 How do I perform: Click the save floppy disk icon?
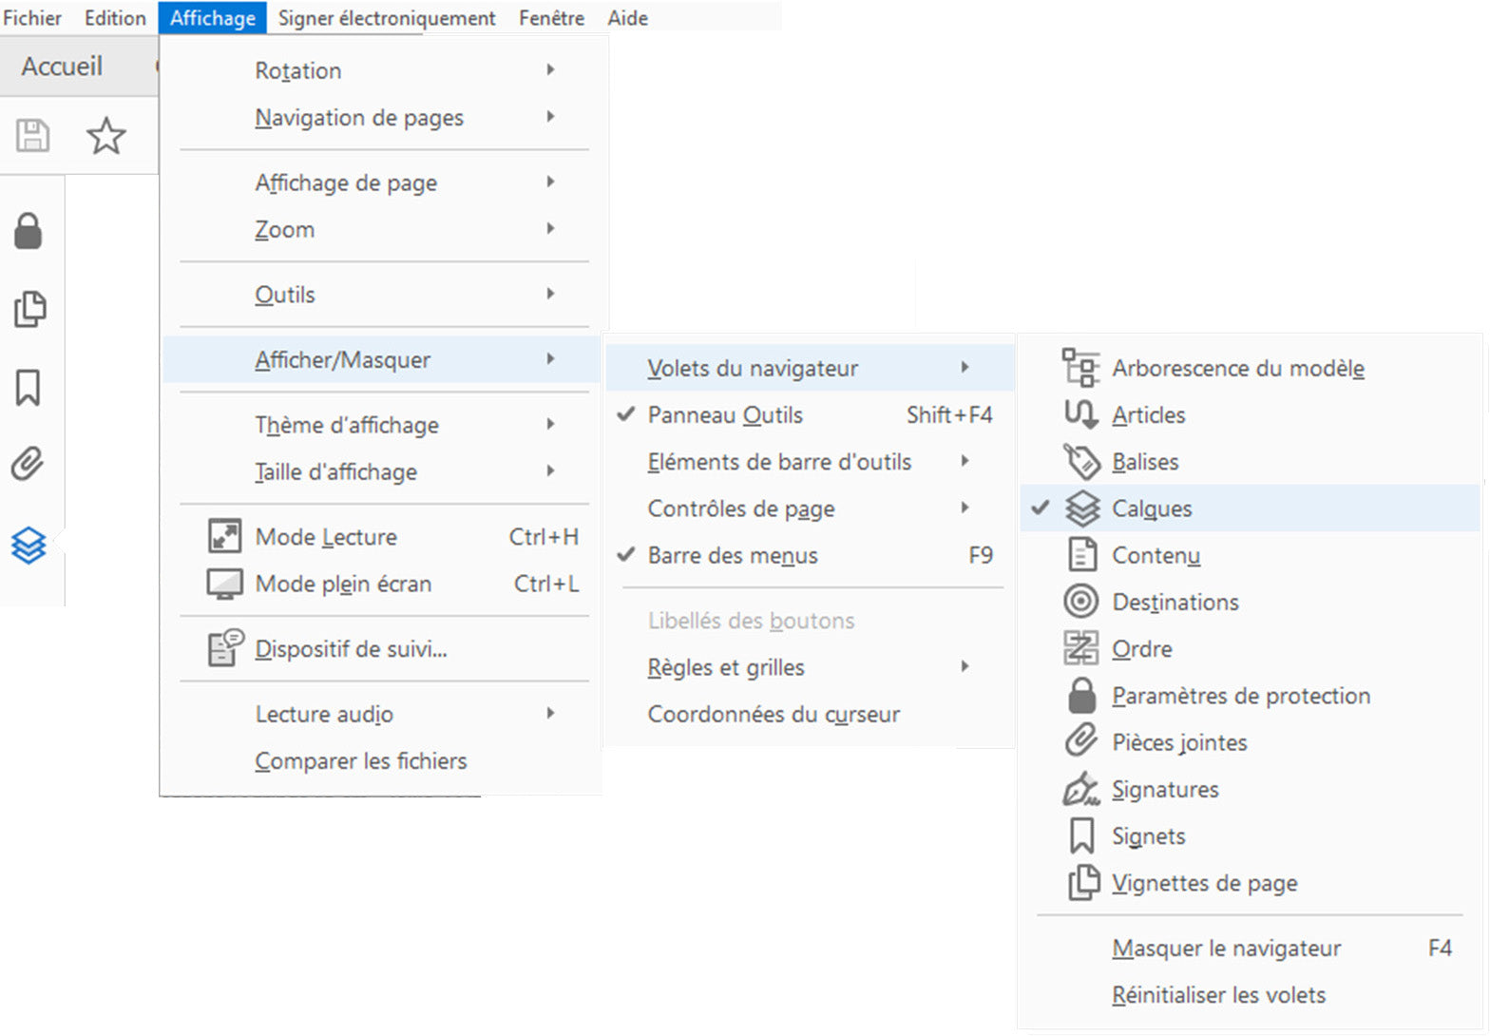coord(32,136)
